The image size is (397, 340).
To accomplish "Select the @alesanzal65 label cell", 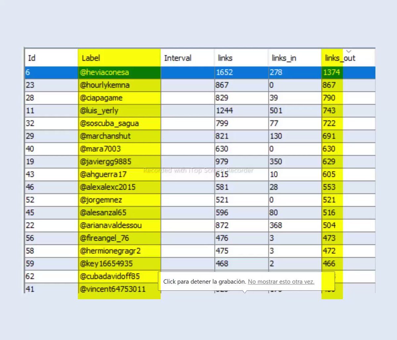I will point(119,213).
